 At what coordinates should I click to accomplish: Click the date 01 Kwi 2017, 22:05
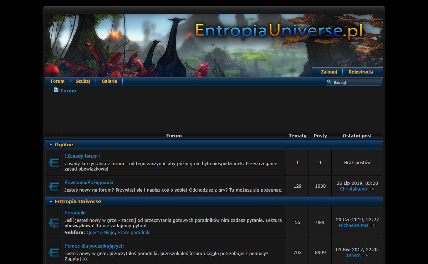357,249
